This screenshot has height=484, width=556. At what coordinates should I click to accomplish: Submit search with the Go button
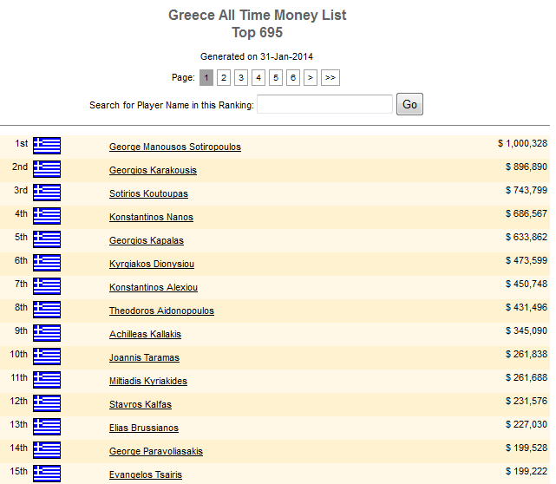pyautogui.click(x=409, y=104)
